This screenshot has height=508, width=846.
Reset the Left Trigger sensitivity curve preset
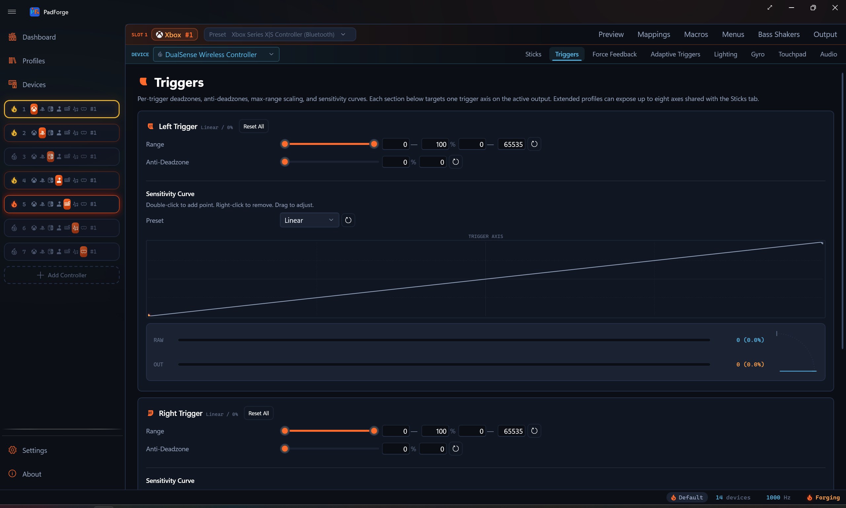348,220
